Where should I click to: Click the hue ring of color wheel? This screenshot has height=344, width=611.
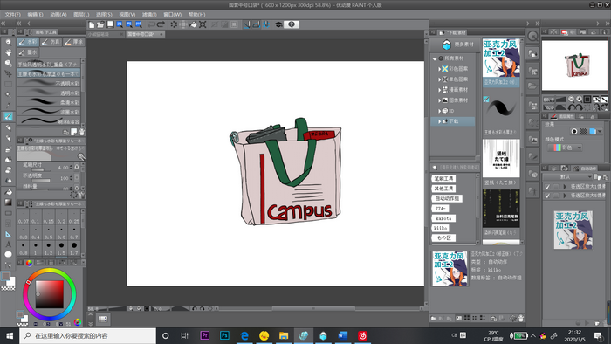click(x=50, y=271)
